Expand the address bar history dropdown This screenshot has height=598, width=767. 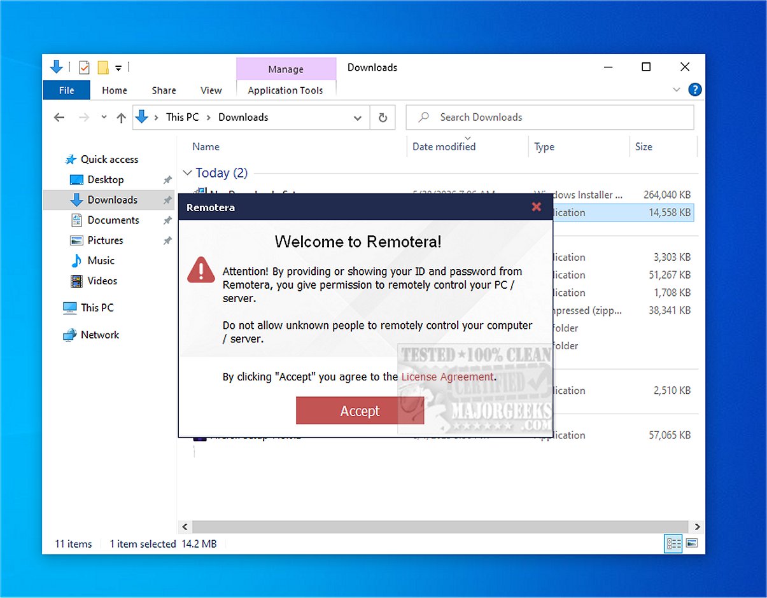(358, 118)
